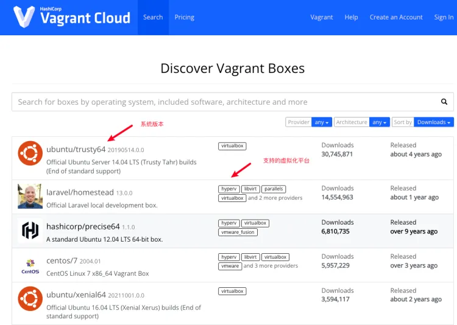Switch to the Search tab

(153, 17)
